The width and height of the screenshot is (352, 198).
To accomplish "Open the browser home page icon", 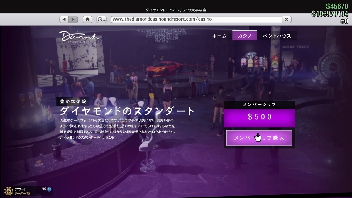I will [x=87, y=19].
